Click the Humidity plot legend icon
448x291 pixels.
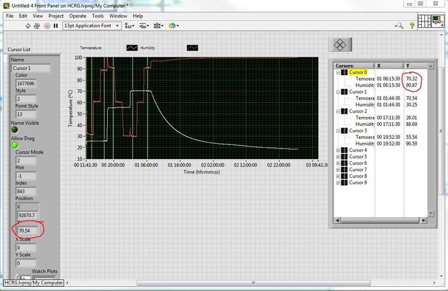coord(192,48)
